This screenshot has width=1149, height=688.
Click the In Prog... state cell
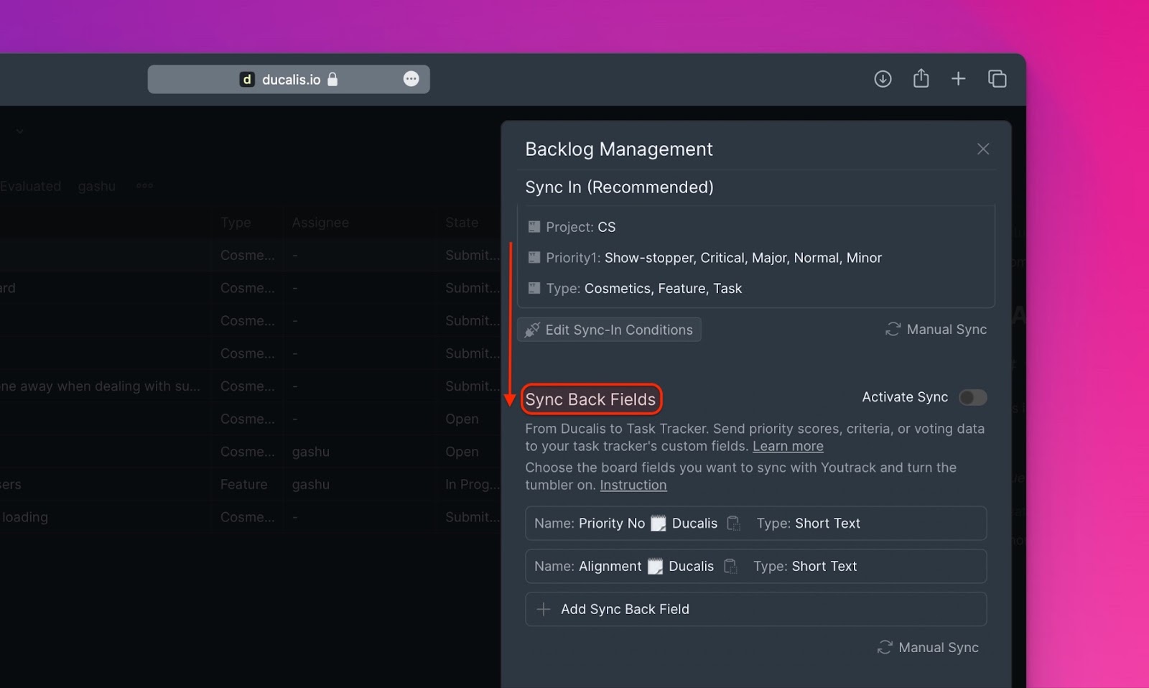click(x=472, y=485)
